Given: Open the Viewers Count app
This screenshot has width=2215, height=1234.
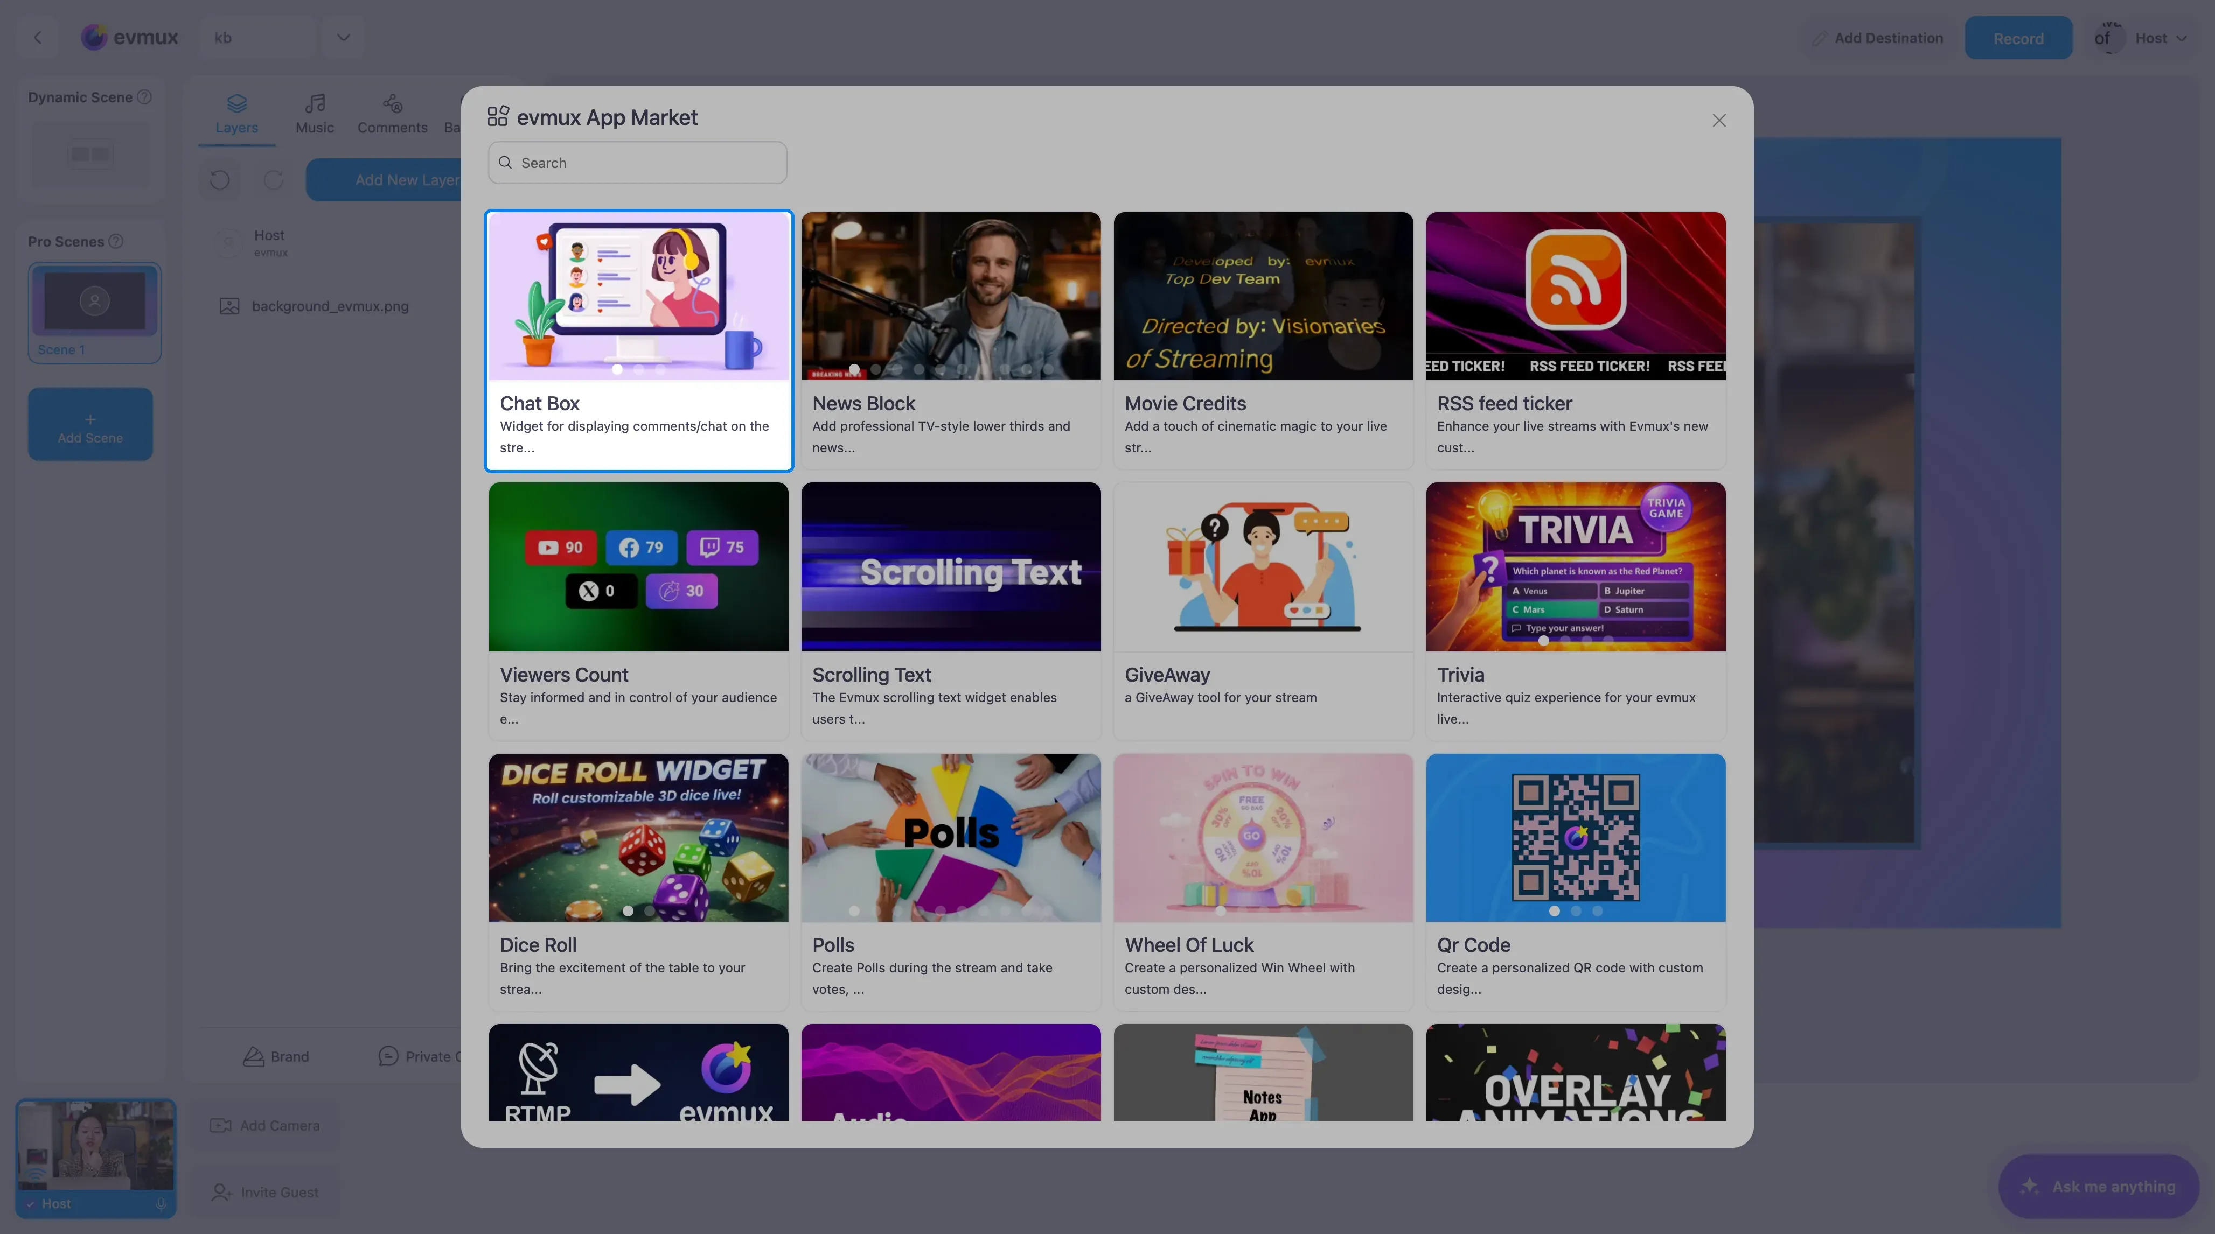Looking at the screenshot, I should click(638, 611).
